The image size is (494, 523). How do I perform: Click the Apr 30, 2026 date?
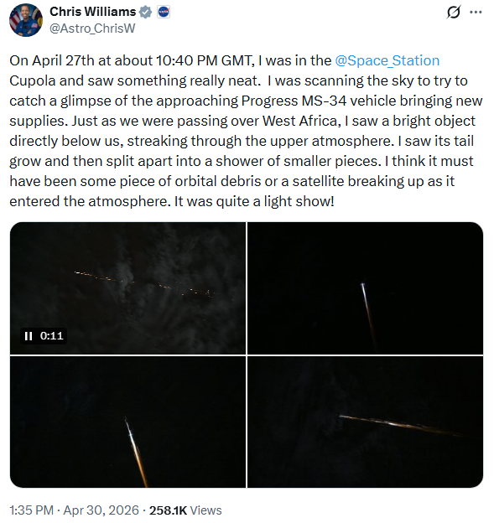101,510
